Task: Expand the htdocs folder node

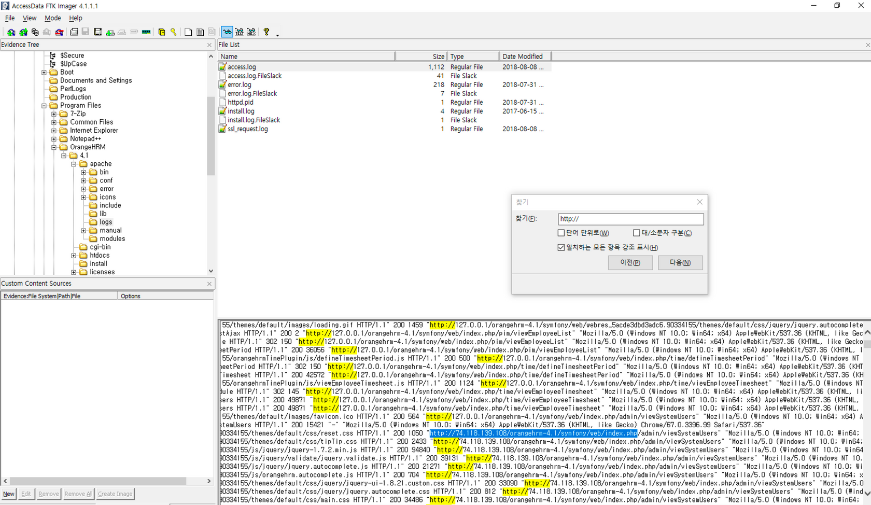Action: pos(74,256)
